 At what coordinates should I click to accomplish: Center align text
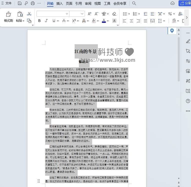[131, 21]
